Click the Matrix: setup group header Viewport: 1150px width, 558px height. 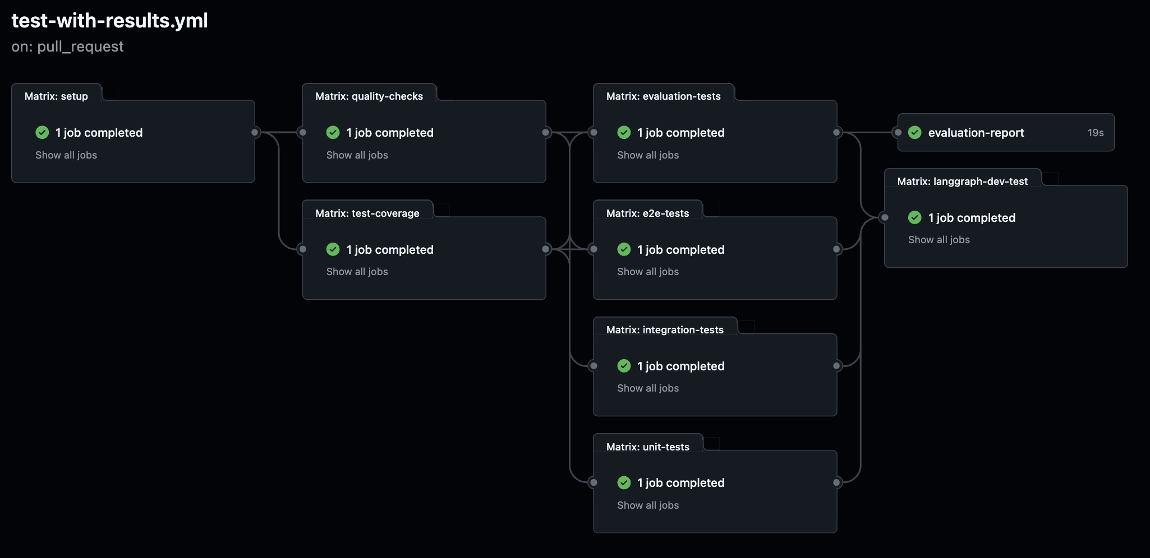[x=56, y=96]
